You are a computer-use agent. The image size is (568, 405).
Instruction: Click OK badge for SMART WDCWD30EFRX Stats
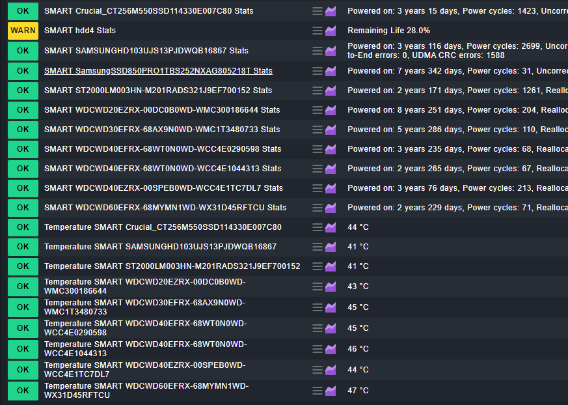point(23,130)
